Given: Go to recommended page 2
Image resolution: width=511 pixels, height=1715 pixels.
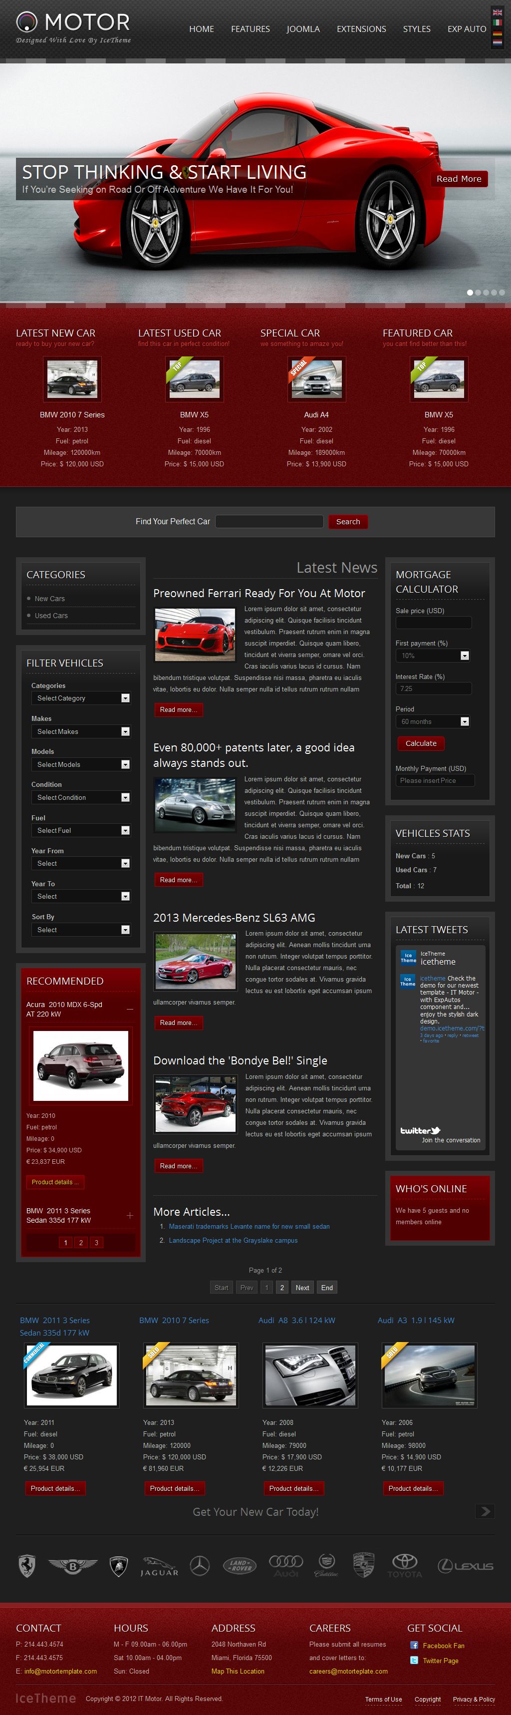Looking at the screenshot, I should [81, 1242].
